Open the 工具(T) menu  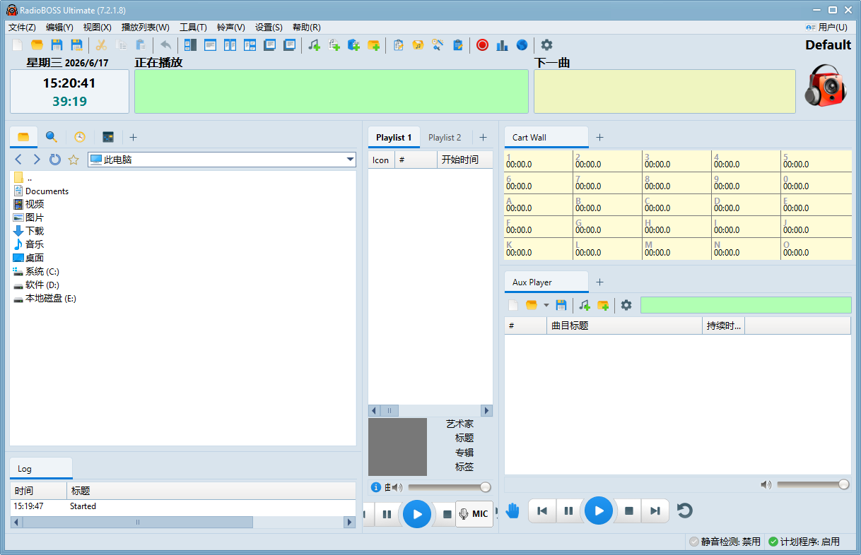193,28
